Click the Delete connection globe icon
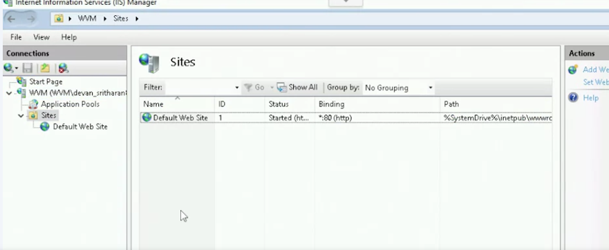 [64, 68]
